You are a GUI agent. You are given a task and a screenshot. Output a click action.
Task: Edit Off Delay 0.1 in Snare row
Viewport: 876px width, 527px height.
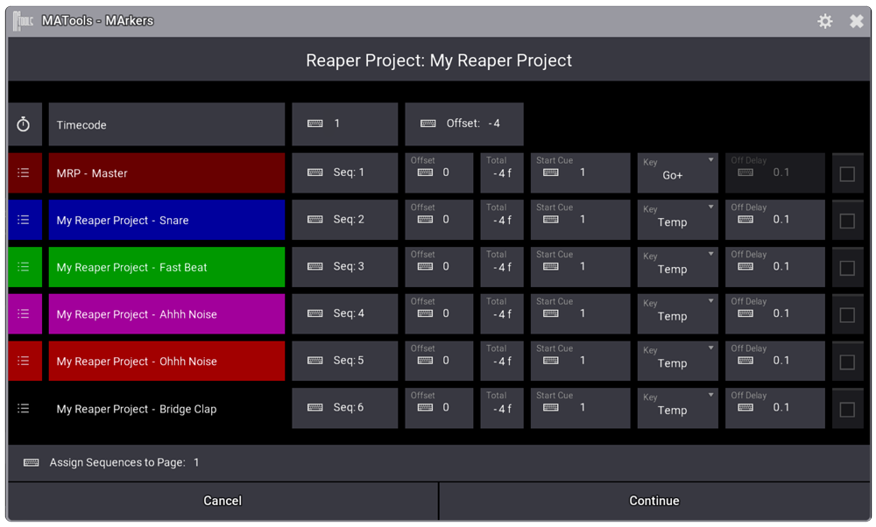tap(775, 220)
